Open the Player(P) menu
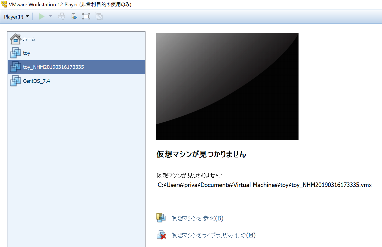 [x=16, y=17]
